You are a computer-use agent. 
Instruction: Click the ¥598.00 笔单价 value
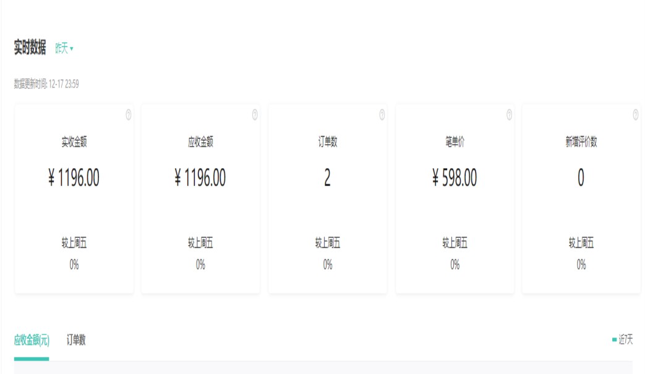tap(455, 179)
